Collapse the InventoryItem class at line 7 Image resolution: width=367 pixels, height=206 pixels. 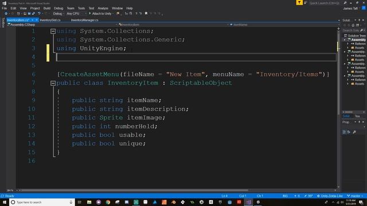[x=53, y=83]
